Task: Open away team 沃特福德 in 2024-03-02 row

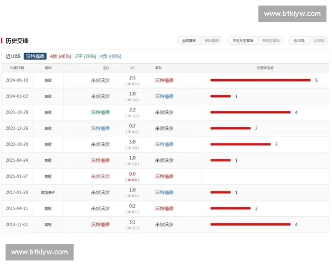Action: (x=164, y=96)
